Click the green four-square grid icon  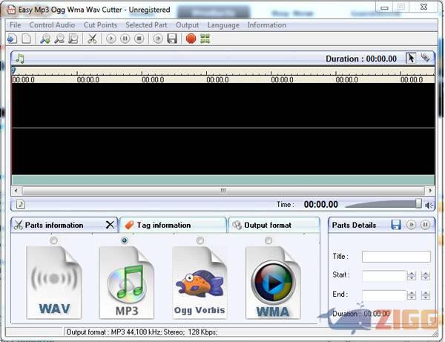click(205, 39)
